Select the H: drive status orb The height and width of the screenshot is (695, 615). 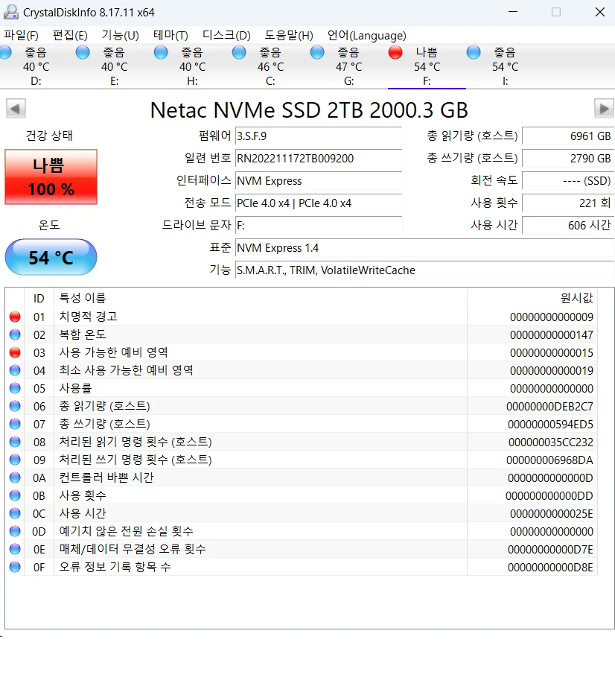coord(161,52)
